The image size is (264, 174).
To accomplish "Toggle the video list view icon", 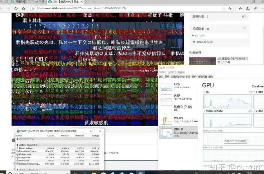I will (208, 29).
